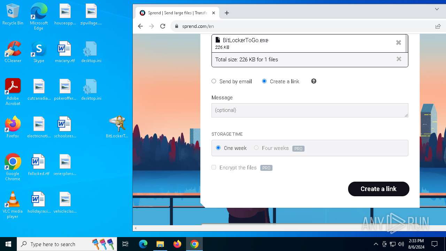The width and height of the screenshot is (446, 251).
Task: Share this page via address bar icon
Action: [438, 26]
